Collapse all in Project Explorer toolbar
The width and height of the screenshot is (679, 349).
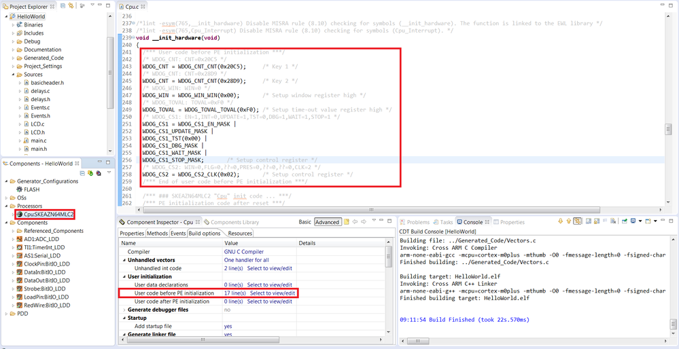coord(64,7)
